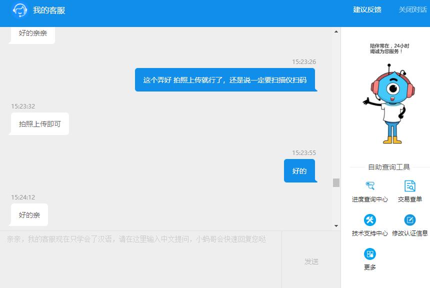430x288 pixels.
Task: Open 交易查单 document search icon
Action: [409, 185]
